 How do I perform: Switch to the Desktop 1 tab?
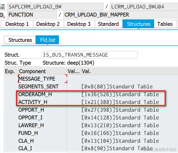[17, 24]
